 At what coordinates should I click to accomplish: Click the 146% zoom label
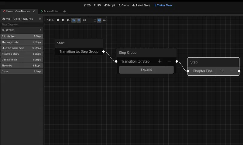point(50,20)
